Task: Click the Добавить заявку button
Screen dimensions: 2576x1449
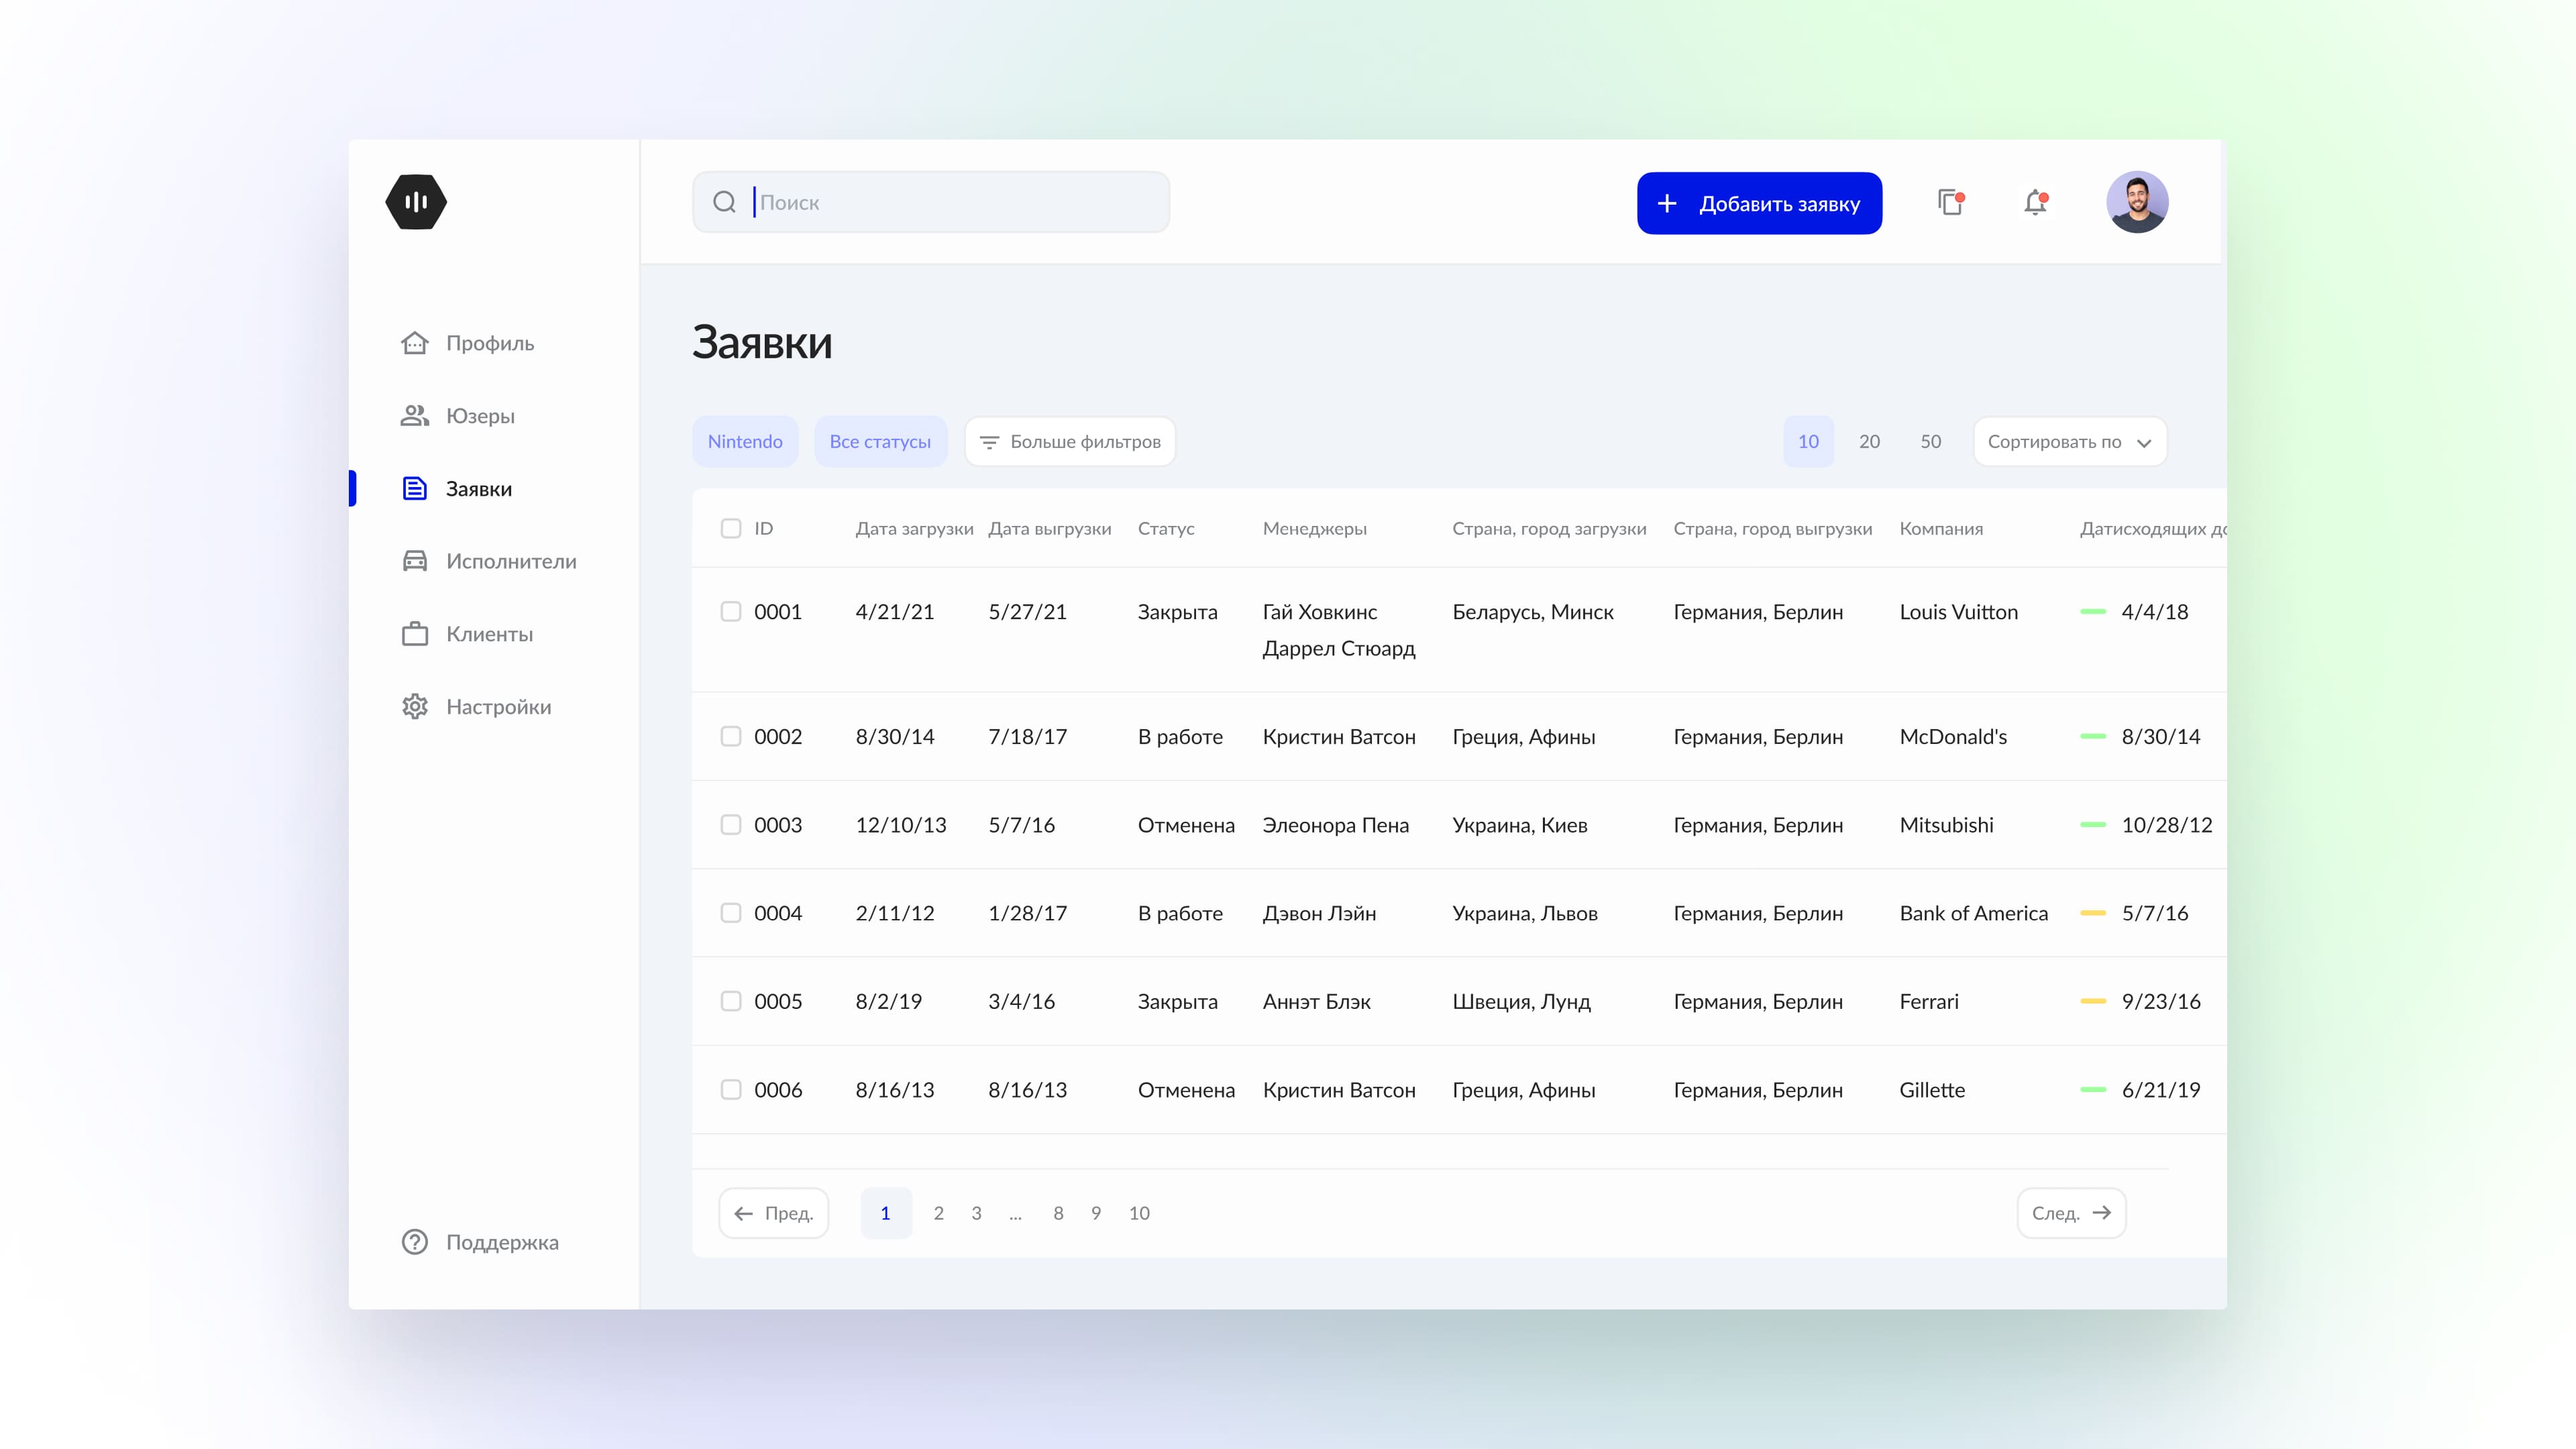Action: (1759, 204)
